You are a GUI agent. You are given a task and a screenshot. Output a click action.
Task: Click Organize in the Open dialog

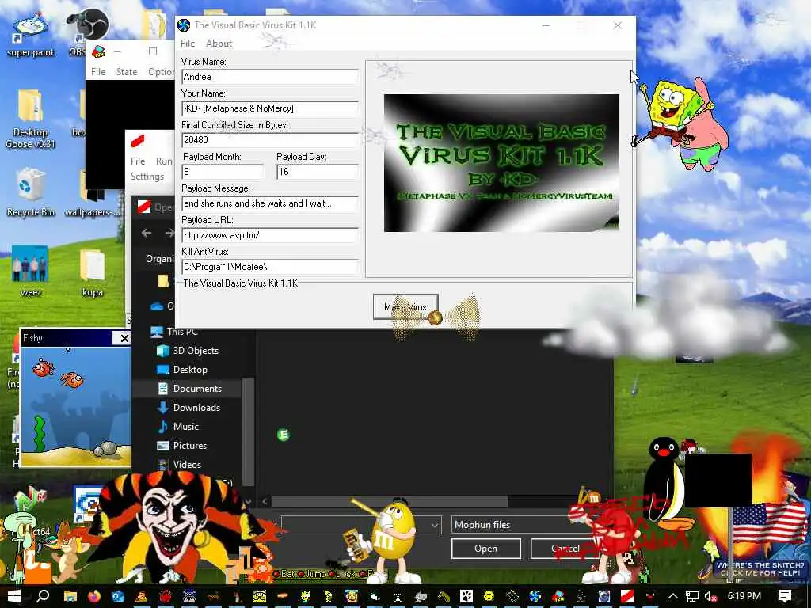pos(160,259)
